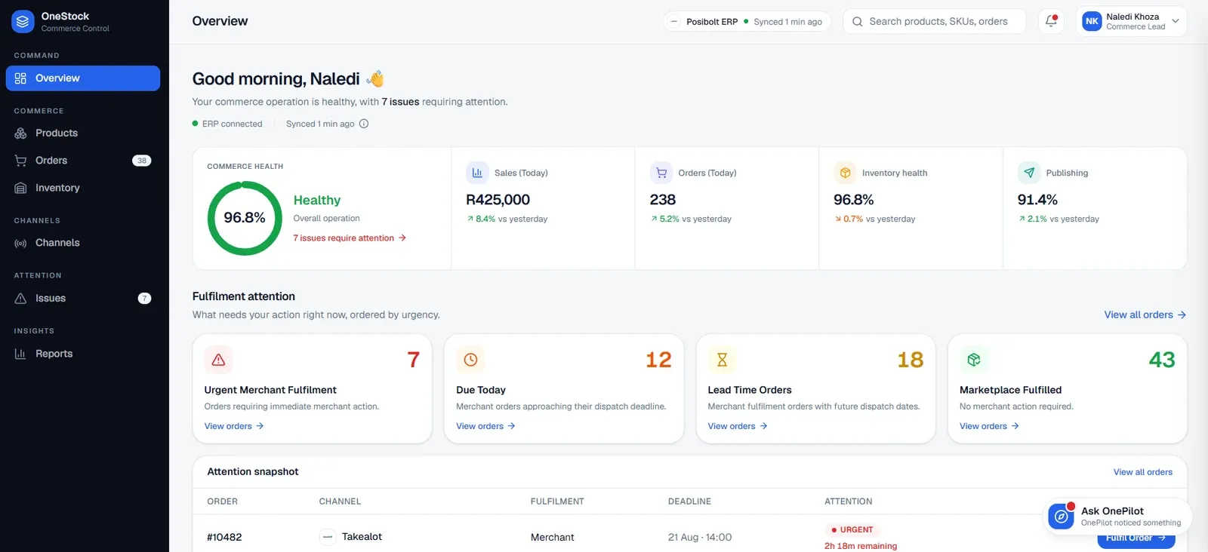This screenshot has height=552, width=1208.
Task: Click the Ask OnePilot compass icon
Action: [x=1061, y=517]
